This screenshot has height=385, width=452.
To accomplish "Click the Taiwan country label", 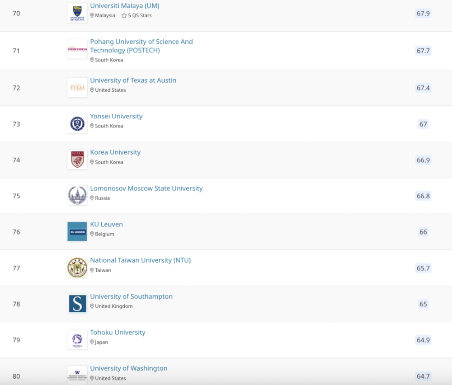I will pos(103,270).
